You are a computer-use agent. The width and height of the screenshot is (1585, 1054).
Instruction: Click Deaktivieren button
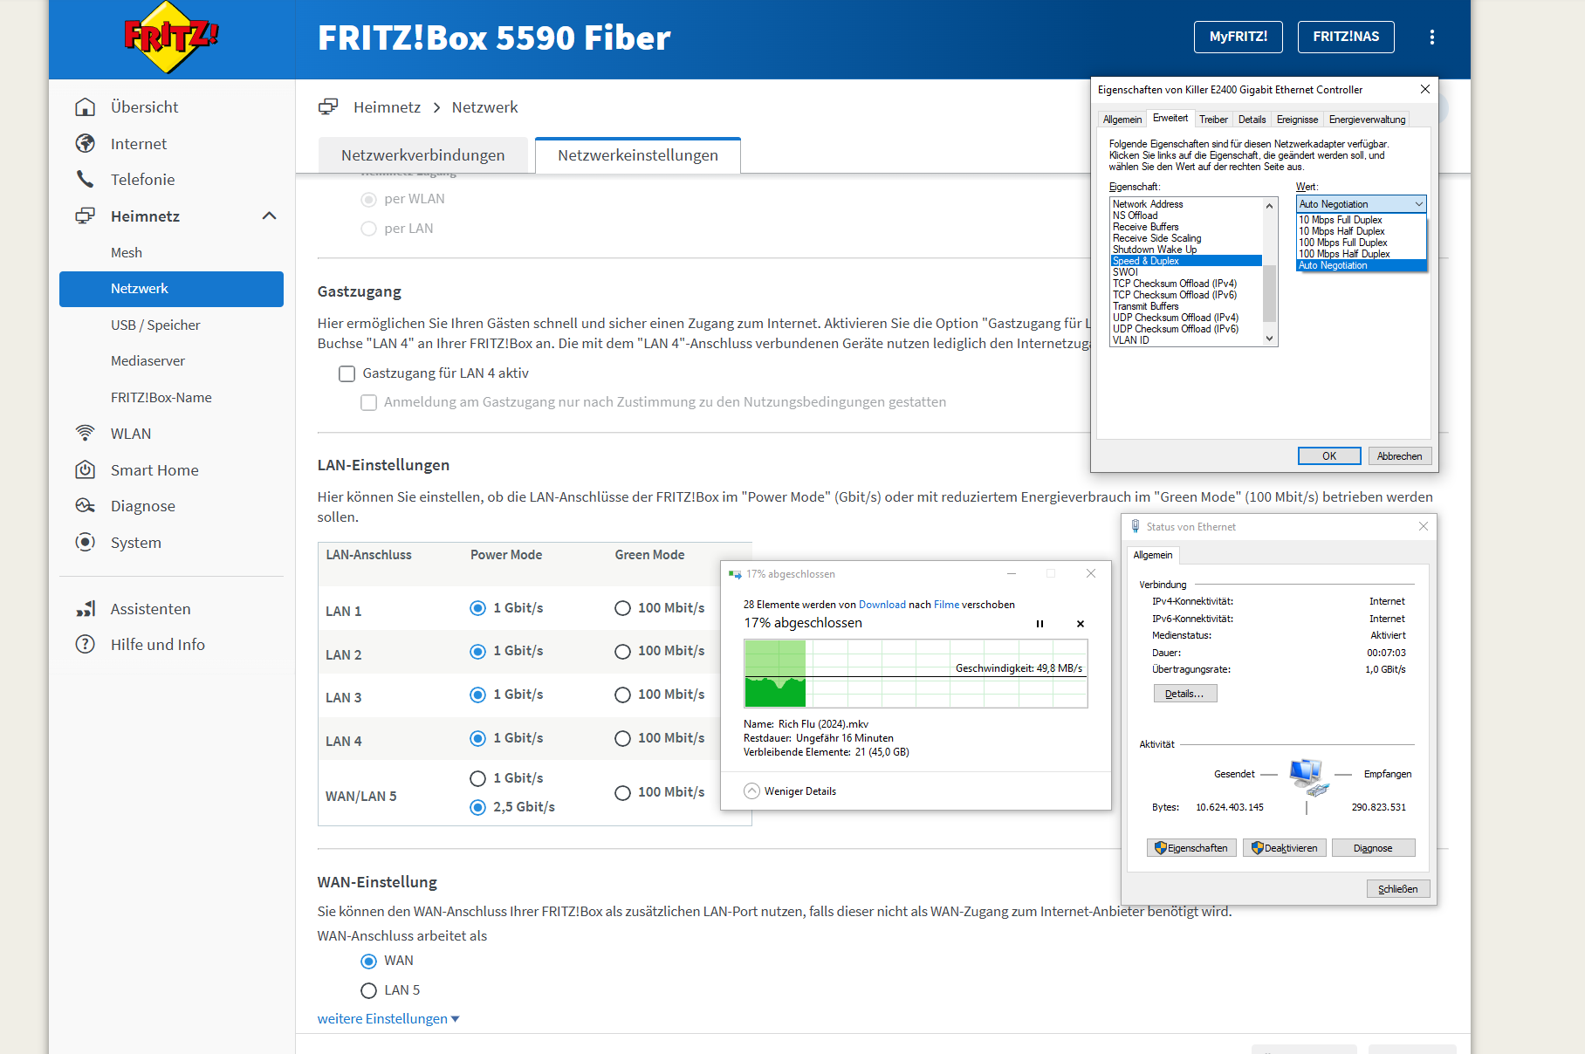pyautogui.click(x=1285, y=848)
